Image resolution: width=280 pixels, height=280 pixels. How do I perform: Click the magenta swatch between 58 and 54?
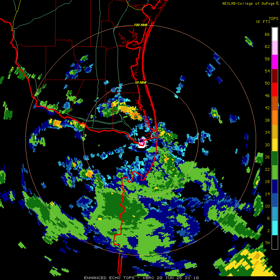[275, 62]
